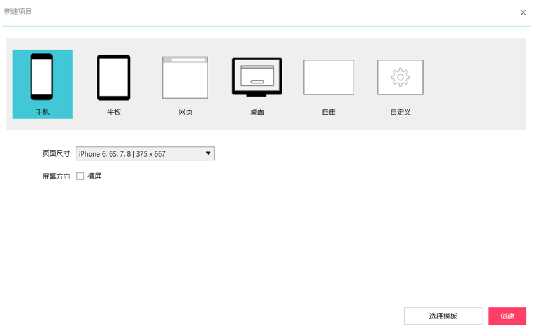Viewport: 534px width, 336px height.
Task: Click the red 创建 create button
Action: coord(507,316)
